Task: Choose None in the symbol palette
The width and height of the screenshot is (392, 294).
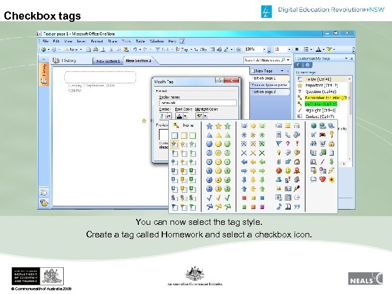Action: [x=183, y=126]
